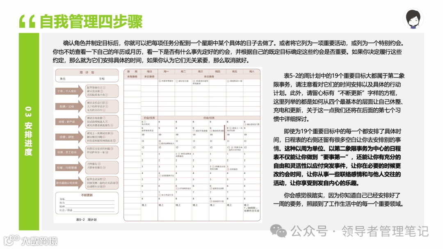Click the 周一 column header
Viewport: 443px width, 249px height.
[167, 72]
